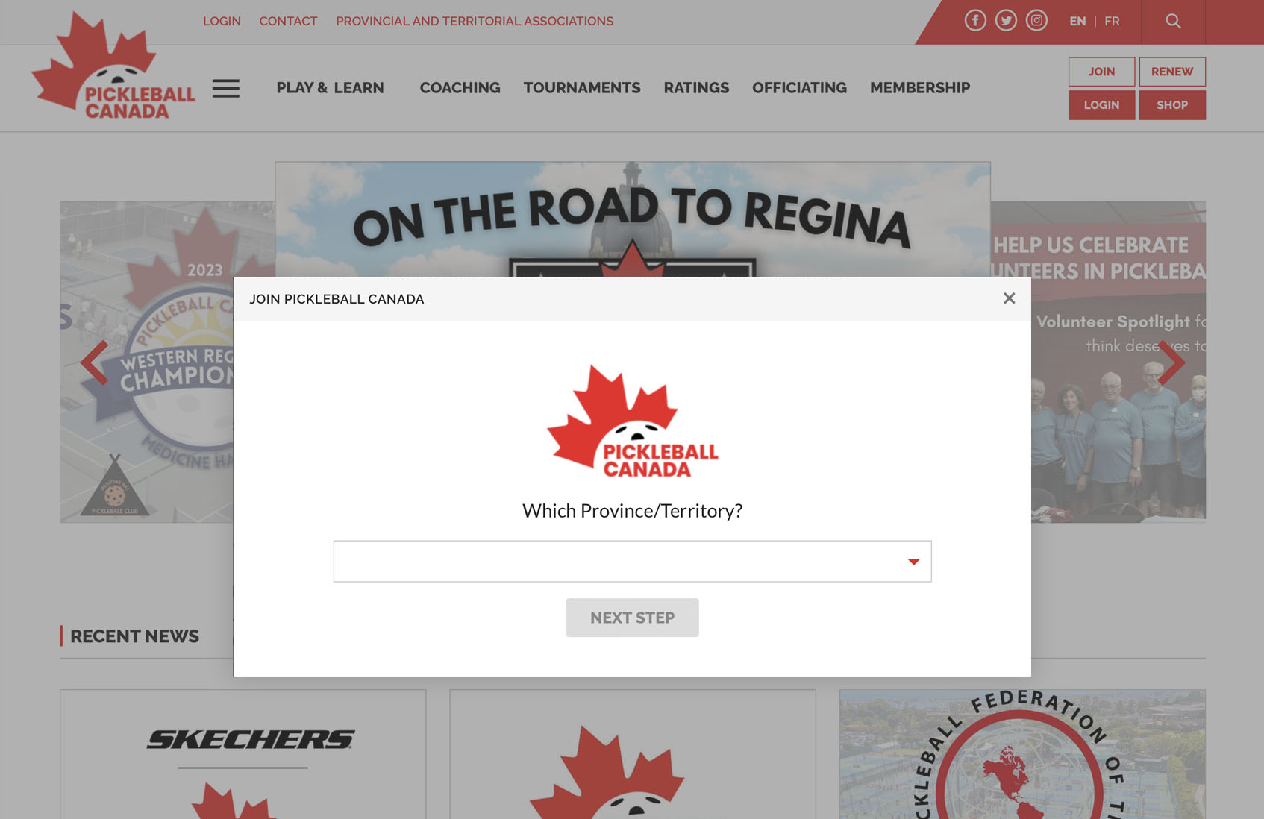The width and height of the screenshot is (1264, 819).
Task: Open Provincial and Territorial Associations link
Action: click(475, 21)
